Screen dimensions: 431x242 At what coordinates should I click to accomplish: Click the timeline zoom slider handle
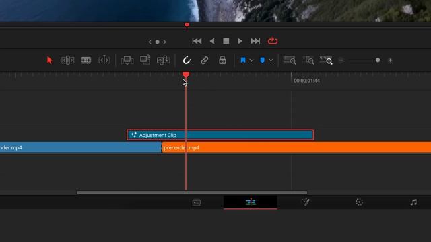point(378,60)
